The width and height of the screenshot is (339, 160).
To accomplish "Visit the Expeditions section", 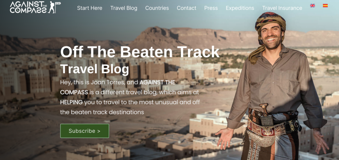I will pos(240,8).
